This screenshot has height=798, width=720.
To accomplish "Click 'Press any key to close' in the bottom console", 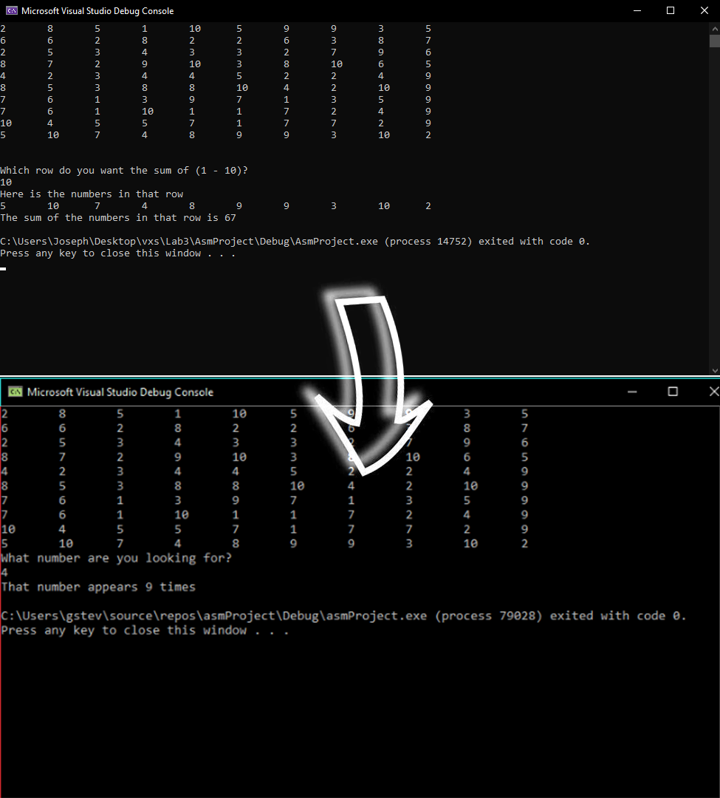I will pos(145,630).
